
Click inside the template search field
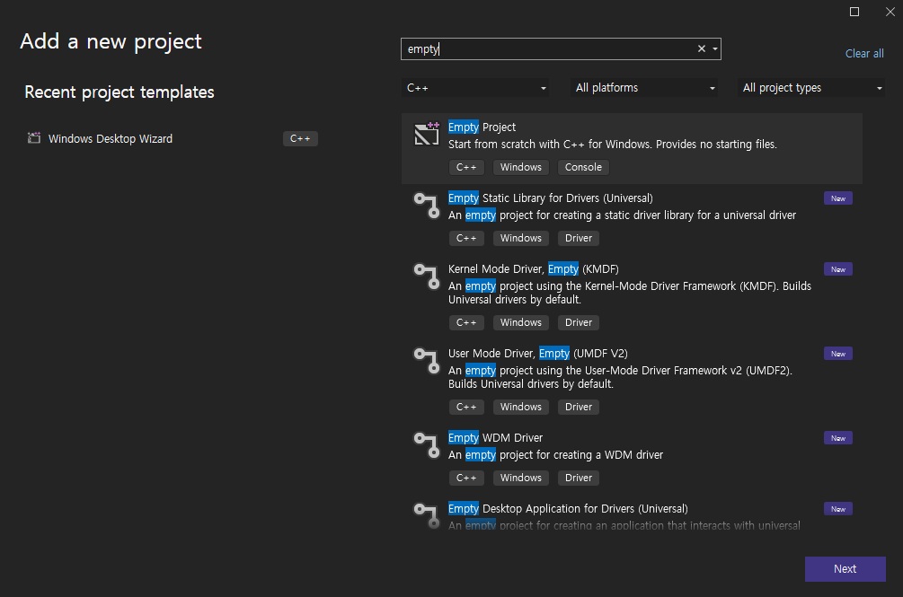(x=548, y=49)
